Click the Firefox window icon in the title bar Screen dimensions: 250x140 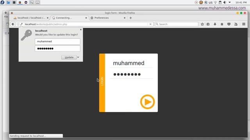(x=12, y=13)
